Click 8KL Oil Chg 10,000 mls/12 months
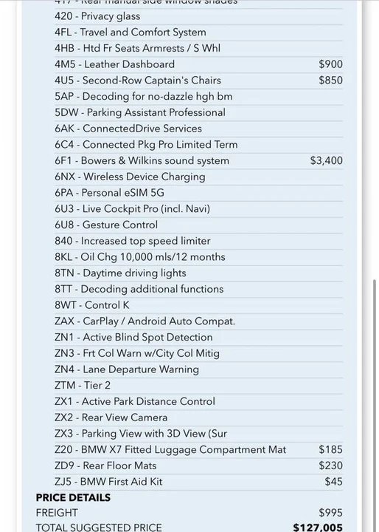This screenshot has width=379, height=532. click(x=198, y=257)
